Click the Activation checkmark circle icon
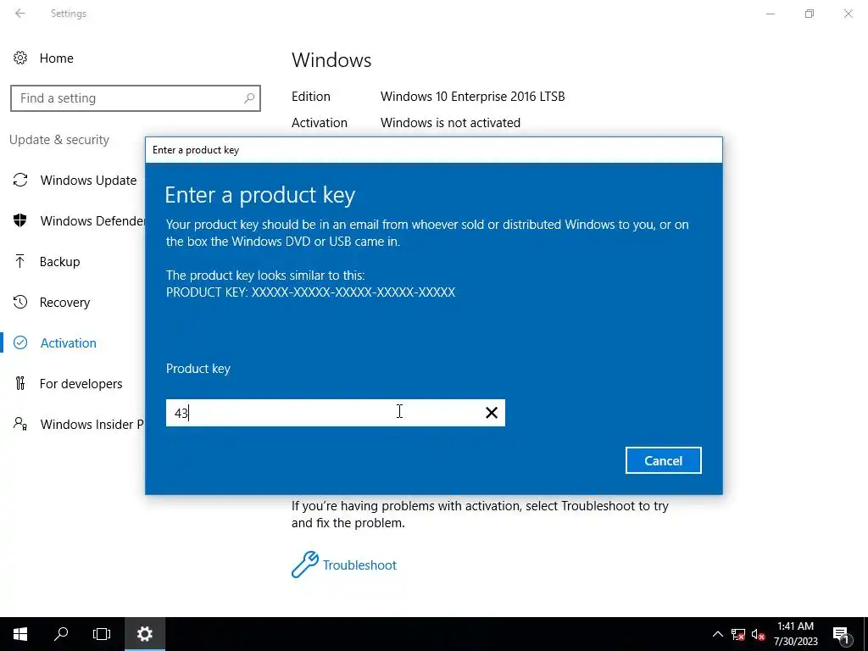868x651 pixels. (x=20, y=342)
